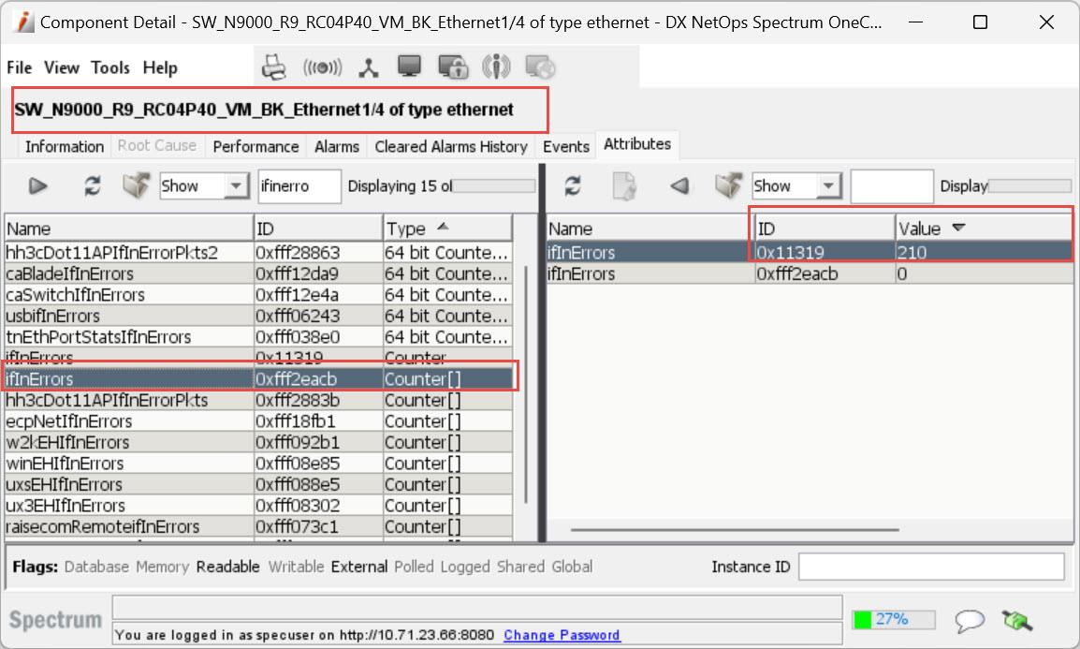Select the winEHIfInErrors row
This screenshot has width=1080, height=649.
tap(258, 463)
